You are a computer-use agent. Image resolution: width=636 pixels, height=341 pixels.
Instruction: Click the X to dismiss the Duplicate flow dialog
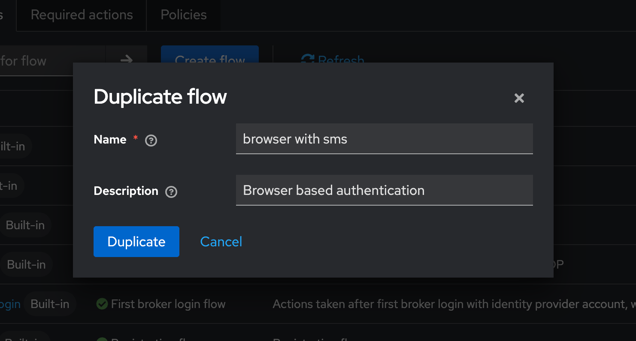pyautogui.click(x=519, y=98)
